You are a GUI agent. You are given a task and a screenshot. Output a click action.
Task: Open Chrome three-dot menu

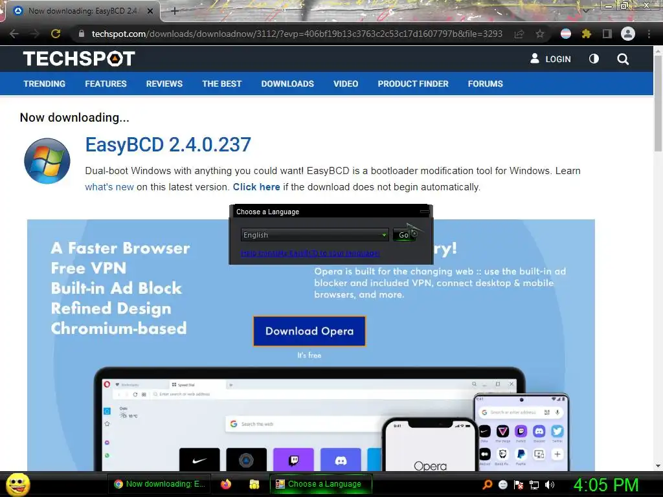(x=649, y=34)
